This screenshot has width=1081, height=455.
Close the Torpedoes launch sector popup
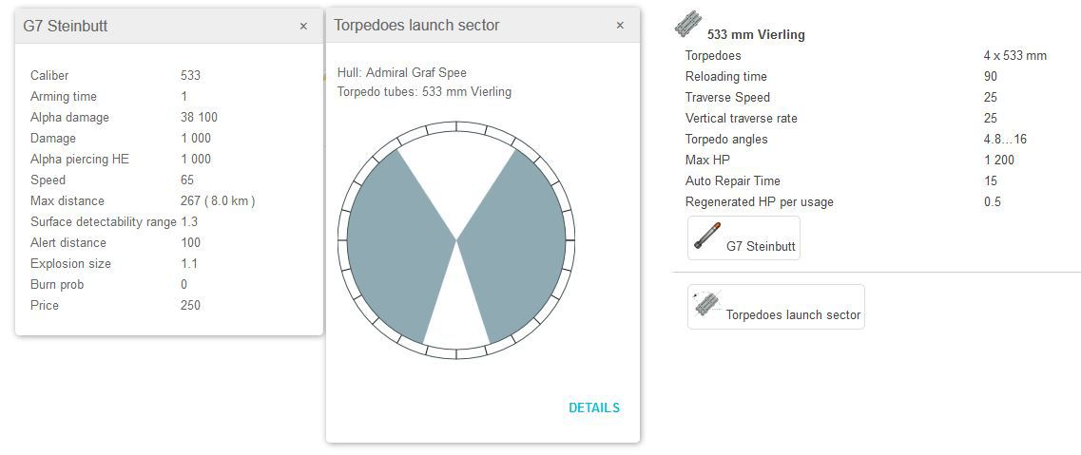click(x=620, y=26)
